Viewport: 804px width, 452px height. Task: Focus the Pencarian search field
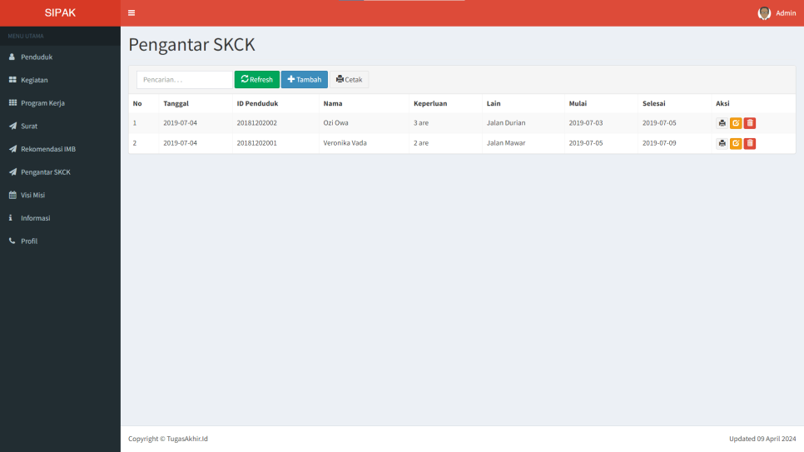click(x=185, y=80)
